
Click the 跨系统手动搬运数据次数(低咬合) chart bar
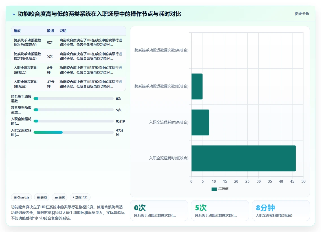(197, 86)
